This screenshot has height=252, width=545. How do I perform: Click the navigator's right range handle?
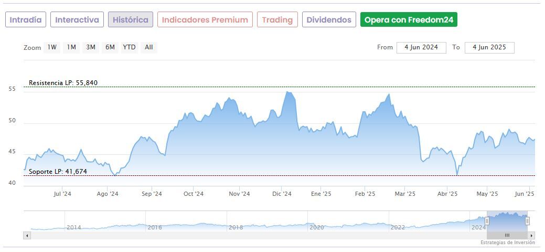point(527,221)
